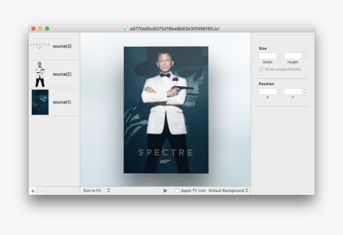Screen dimensions: 343x235
Task: Click the Width stepper up arrow
Action: (x=280, y=54)
